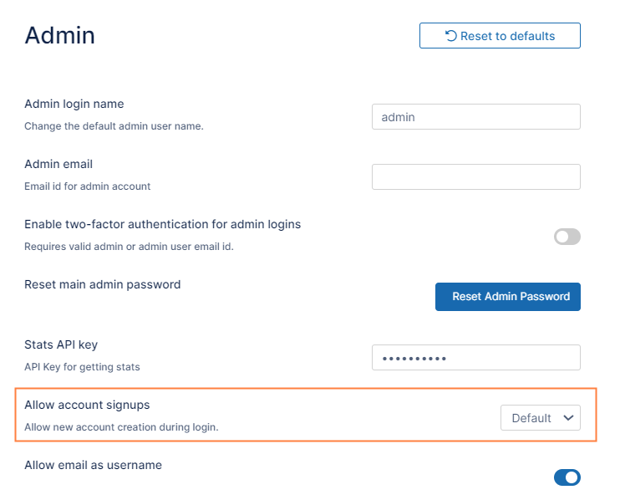
Task: Click the Admin page heading
Action: 59,35
